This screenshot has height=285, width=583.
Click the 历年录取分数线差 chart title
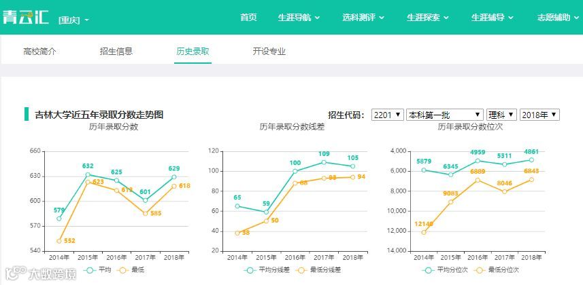click(x=293, y=126)
